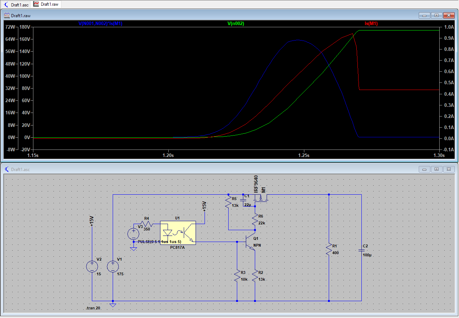Screen dimensions: 459x318
Task: Click R1's 400 value
Action: [x=336, y=253]
